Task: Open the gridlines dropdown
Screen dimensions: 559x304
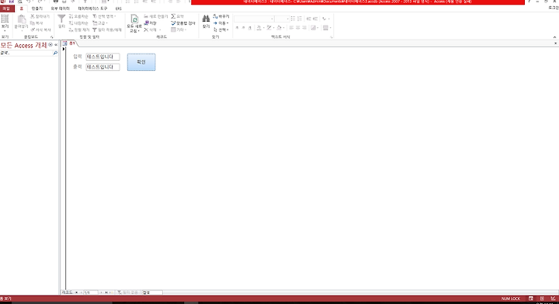Action: (326, 28)
